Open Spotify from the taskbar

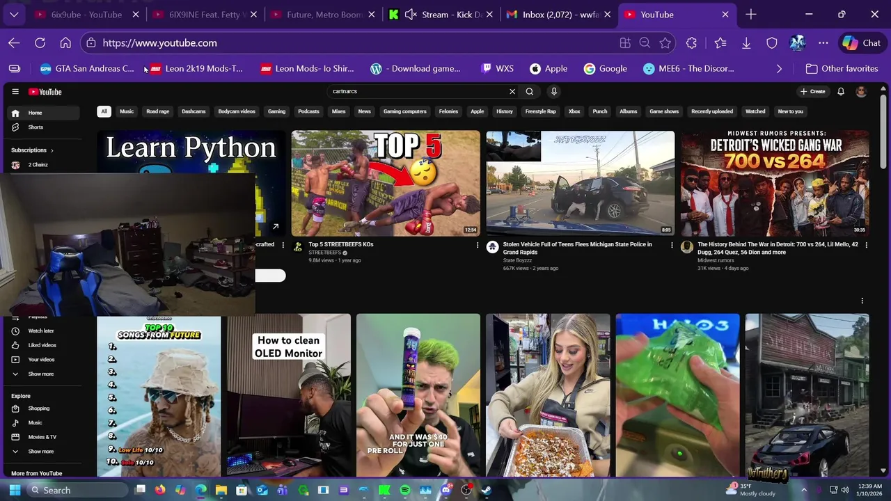pos(405,490)
